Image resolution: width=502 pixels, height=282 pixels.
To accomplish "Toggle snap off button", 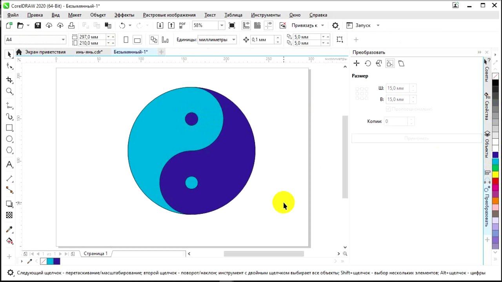I will [283, 25].
